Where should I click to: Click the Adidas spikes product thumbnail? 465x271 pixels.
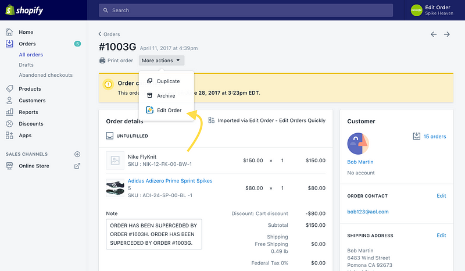click(x=115, y=188)
